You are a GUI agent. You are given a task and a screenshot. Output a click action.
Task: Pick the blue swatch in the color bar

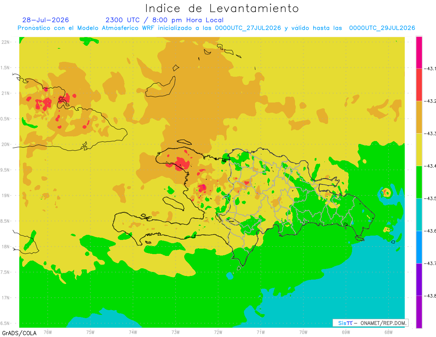tap(419, 247)
